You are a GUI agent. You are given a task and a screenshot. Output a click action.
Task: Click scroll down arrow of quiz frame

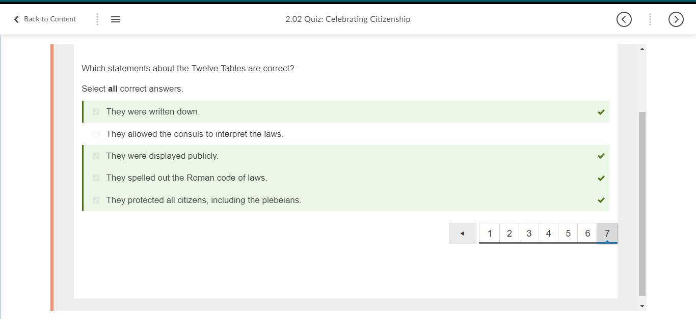pyautogui.click(x=642, y=306)
